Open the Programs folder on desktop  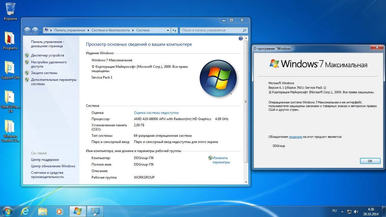(x=10, y=41)
